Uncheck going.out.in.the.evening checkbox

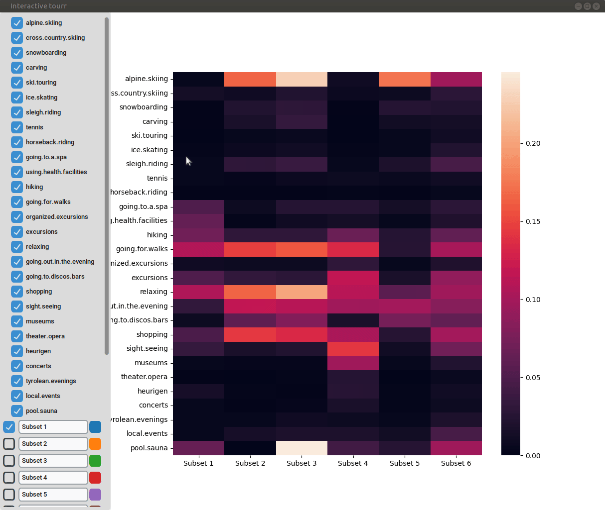point(17,262)
